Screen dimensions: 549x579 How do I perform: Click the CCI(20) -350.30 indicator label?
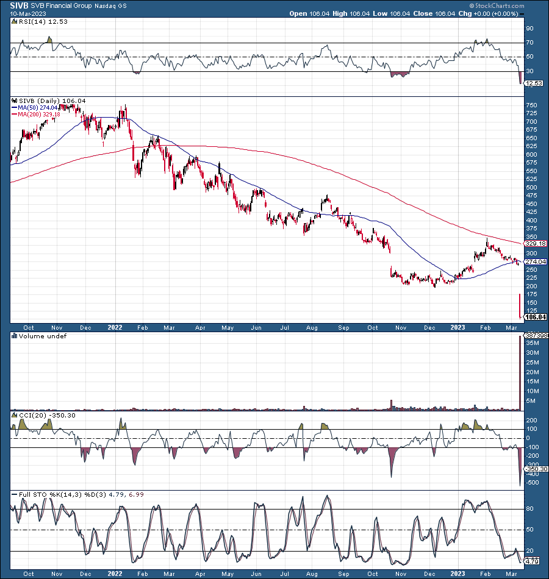coord(47,415)
